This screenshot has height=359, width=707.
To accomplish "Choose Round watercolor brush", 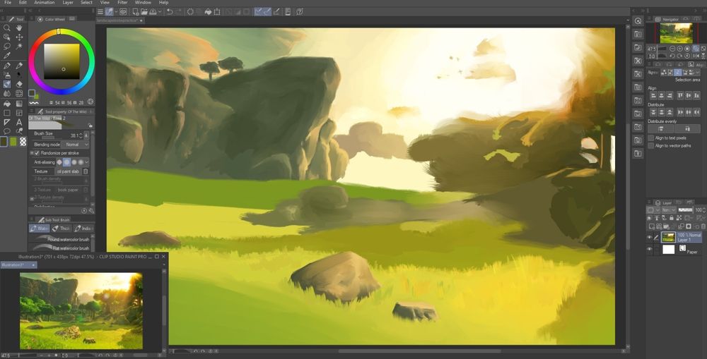I will click(x=61, y=239).
